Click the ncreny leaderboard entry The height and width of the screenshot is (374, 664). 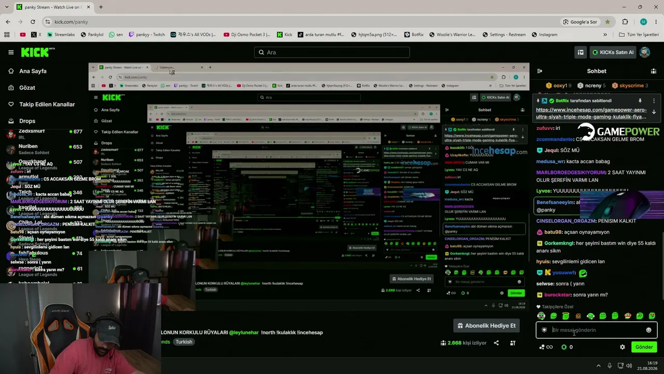(592, 86)
